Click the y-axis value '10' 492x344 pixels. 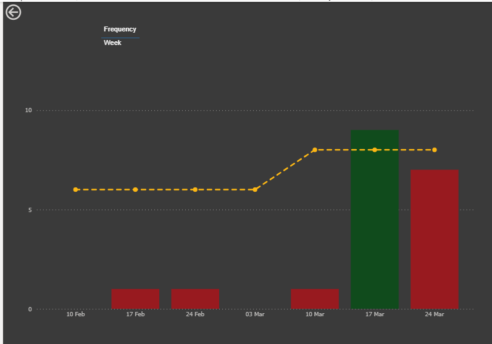28,110
